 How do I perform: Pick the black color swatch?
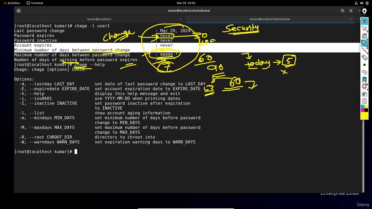[366, 110]
